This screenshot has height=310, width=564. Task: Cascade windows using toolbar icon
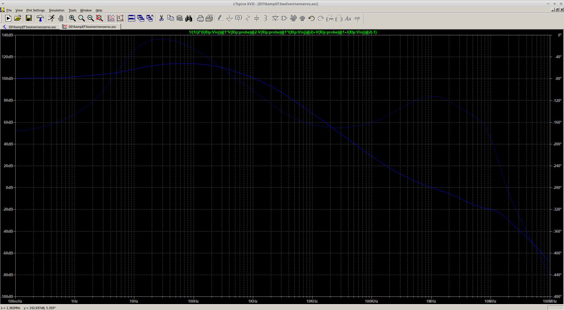[x=141, y=19]
